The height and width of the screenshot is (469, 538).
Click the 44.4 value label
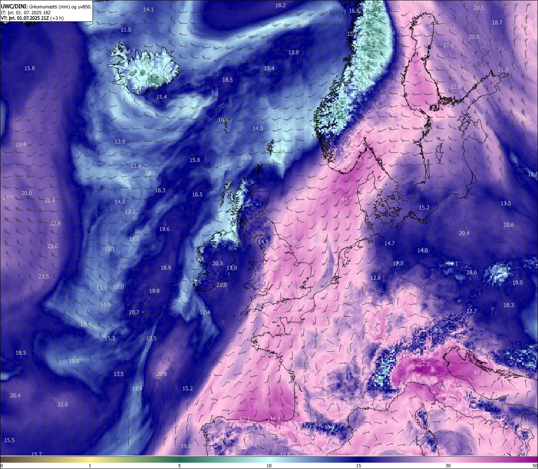pyautogui.click(x=275, y=419)
